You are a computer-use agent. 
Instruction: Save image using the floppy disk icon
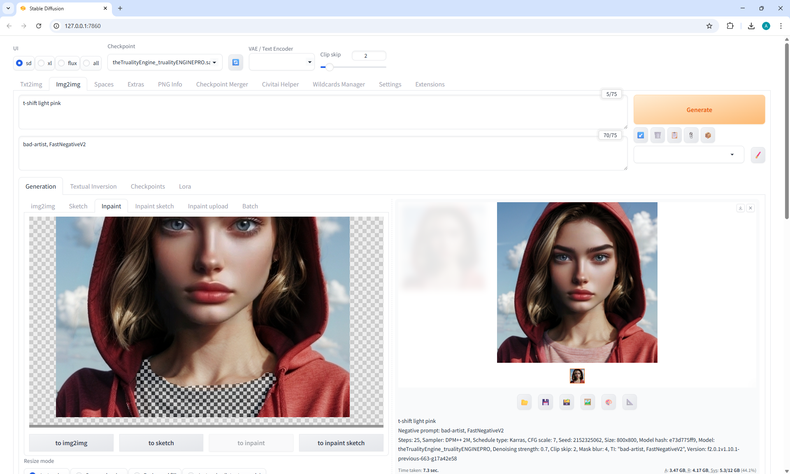pos(545,402)
